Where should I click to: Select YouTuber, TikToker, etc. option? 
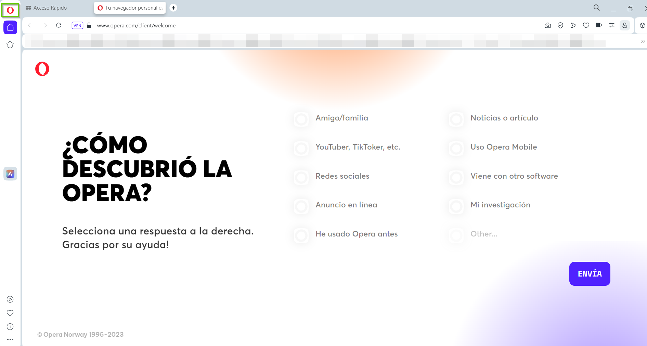point(301,149)
